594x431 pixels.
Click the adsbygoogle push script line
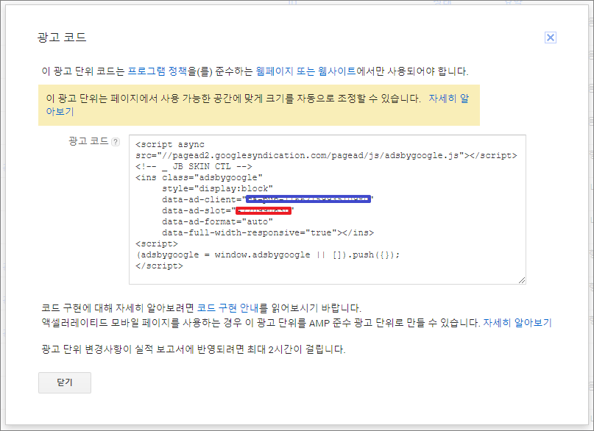click(x=268, y=254)
